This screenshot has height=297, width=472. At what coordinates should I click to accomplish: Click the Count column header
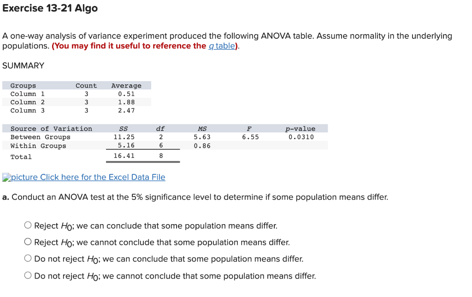click(x=86, y=85)
